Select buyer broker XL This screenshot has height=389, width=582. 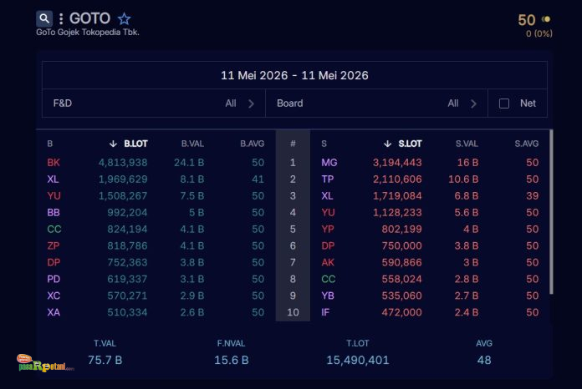pyautogui.click(x=53, y=179)
